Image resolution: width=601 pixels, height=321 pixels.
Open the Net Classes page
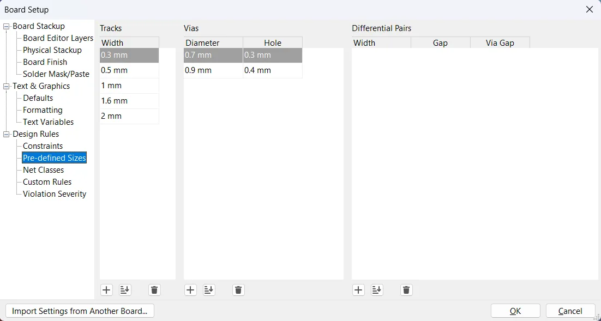coord(43,170)
